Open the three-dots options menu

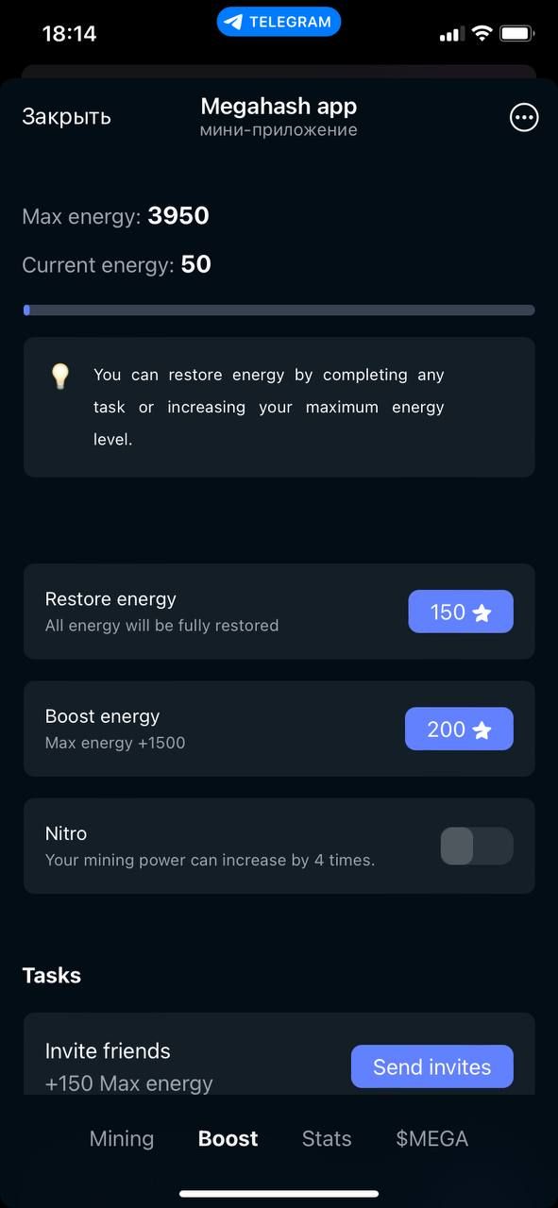[x=524, y=117]
